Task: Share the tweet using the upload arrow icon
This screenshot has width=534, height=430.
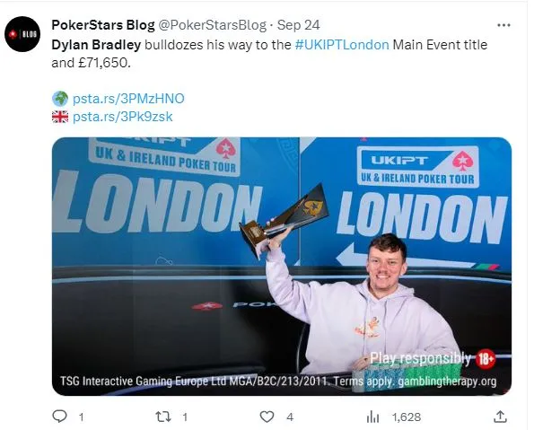Action: pyautogui.click(x=500, y=416)
